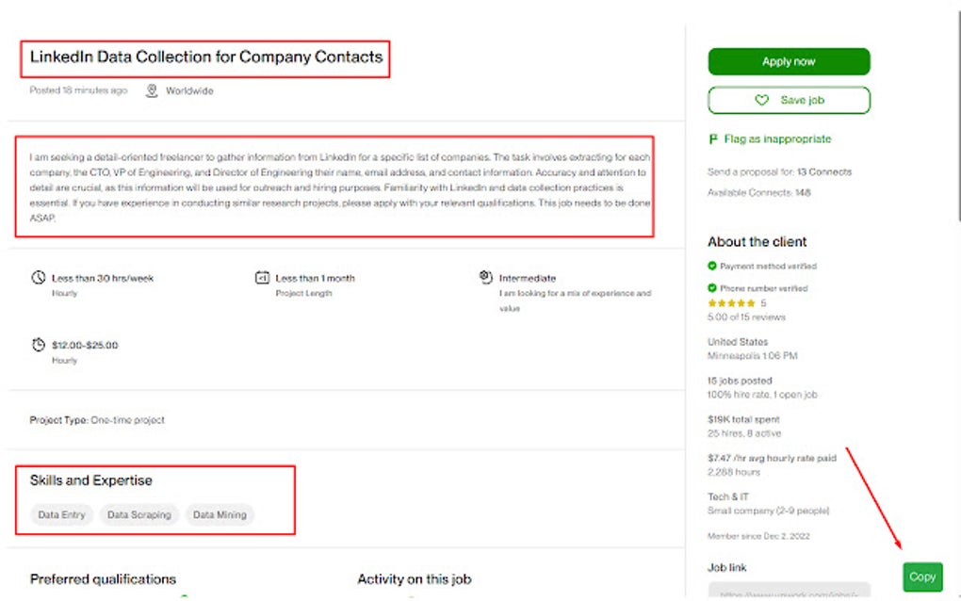Select the Data Scraping skill tag
The width and height of the screenshot is (961, 601).
tap(139, 514)
